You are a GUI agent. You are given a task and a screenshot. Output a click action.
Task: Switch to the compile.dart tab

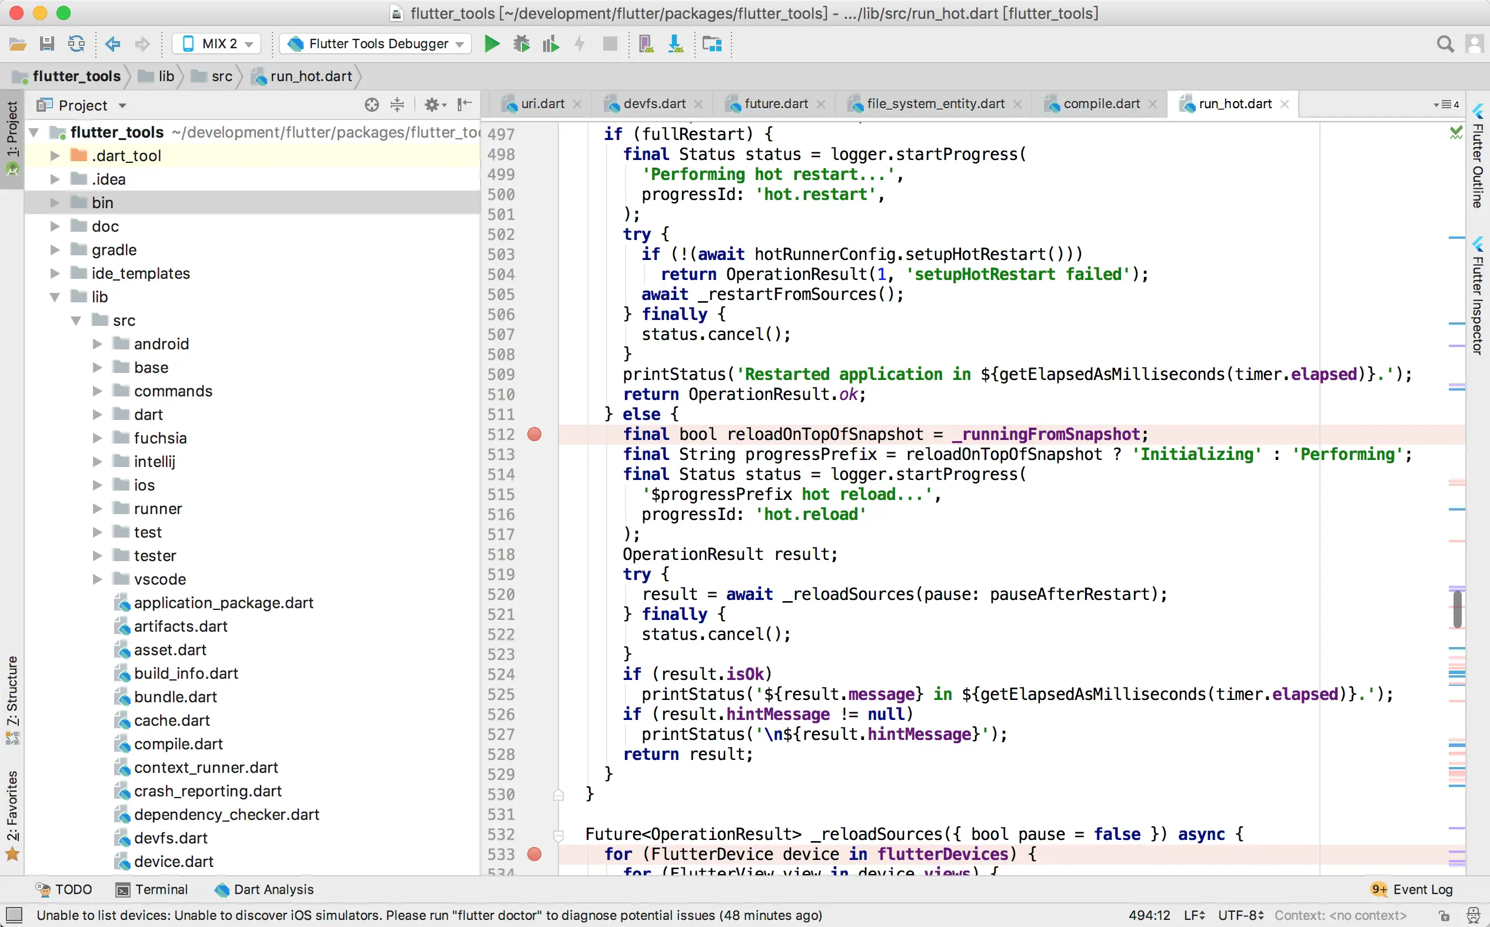[1100, 104]
